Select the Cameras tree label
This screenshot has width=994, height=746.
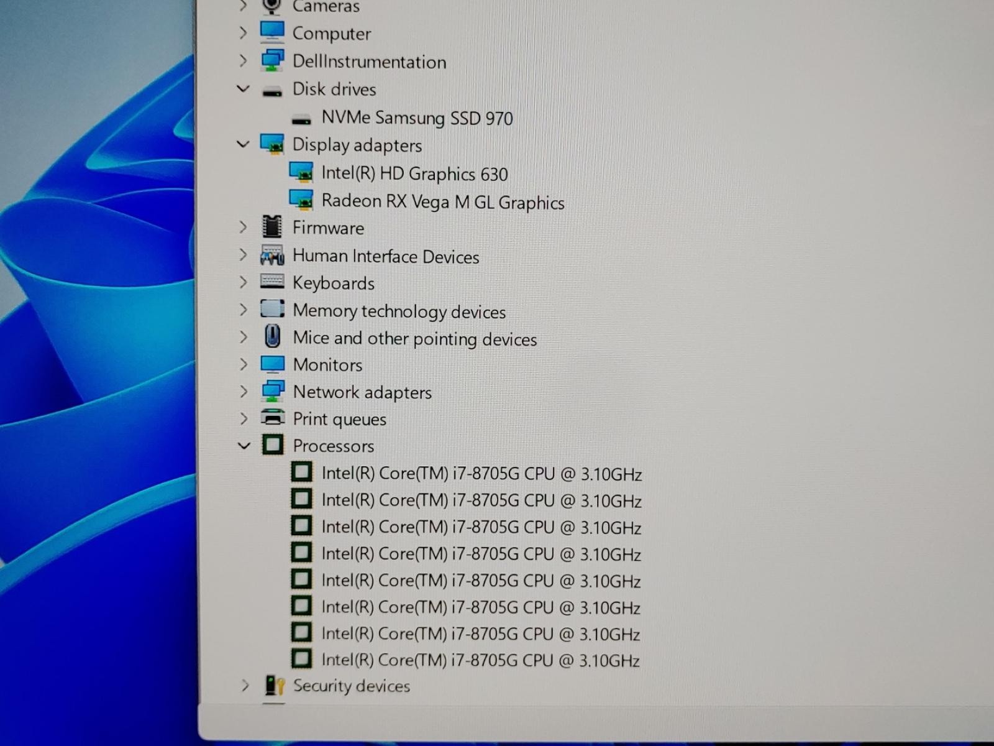tap(326, 6)
